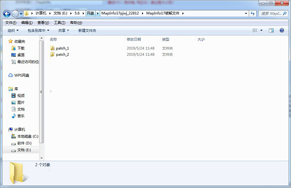Screen dimensions: 291x188
Task: Click the sidebar scrollbar down arrow
Action: point(42,158)
